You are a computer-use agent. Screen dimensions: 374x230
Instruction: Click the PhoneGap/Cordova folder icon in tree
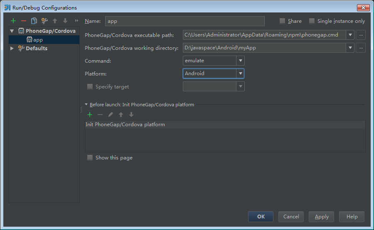(21, 31)
